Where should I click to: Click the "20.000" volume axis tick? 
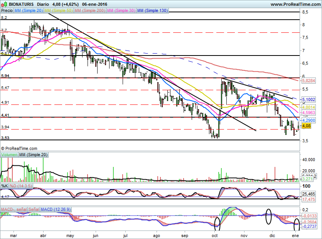309,171
